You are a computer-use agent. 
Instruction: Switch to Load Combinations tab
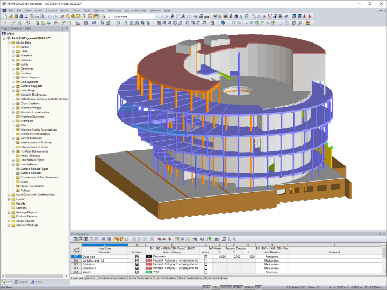(165, 278)
